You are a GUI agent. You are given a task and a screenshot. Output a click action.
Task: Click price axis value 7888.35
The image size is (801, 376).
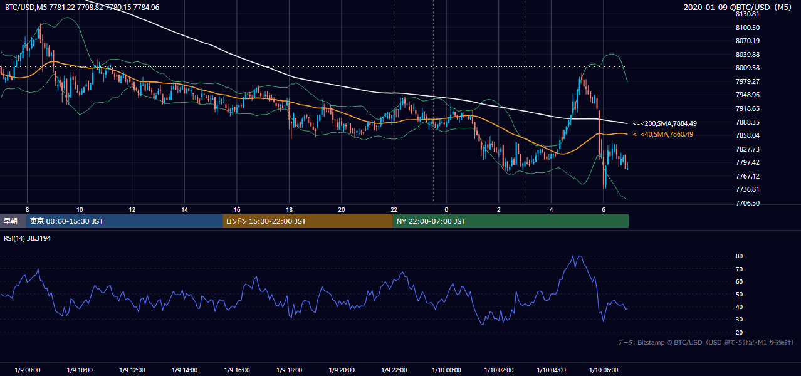[748, 122]
